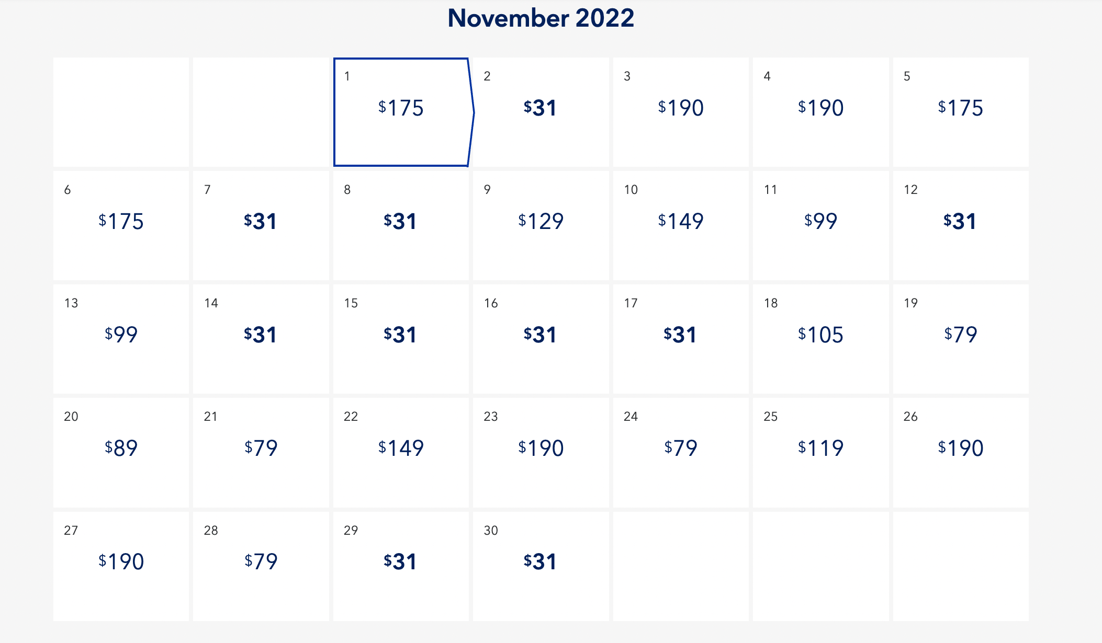1102x643 pixels.
Task: Choose November 20 fare $89
Action: [x=121, y=452]
